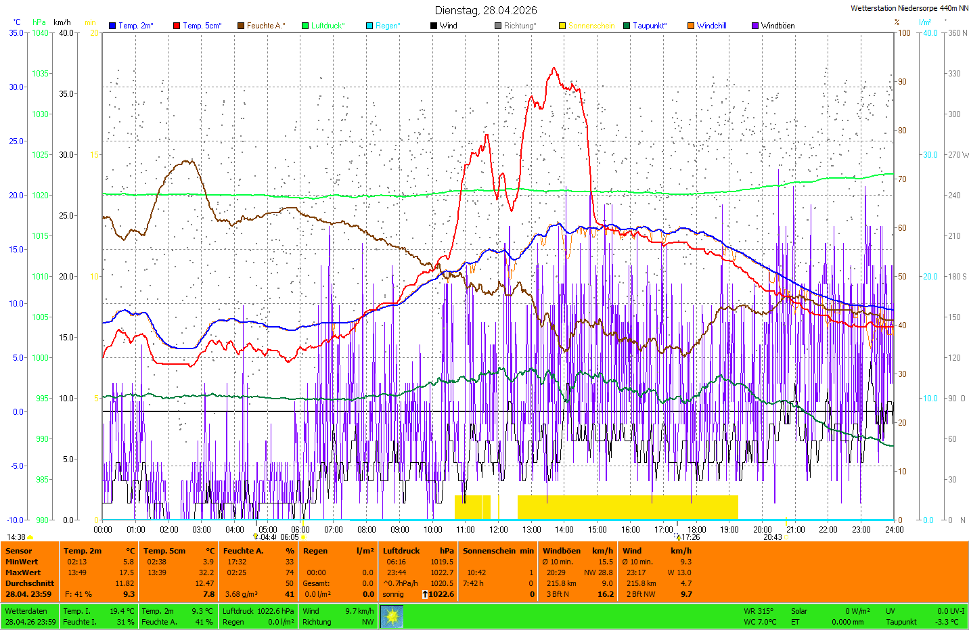This screenshot has height=630, width=969.
Task: Click the Windböen column header in table
Action: [562, 551]
